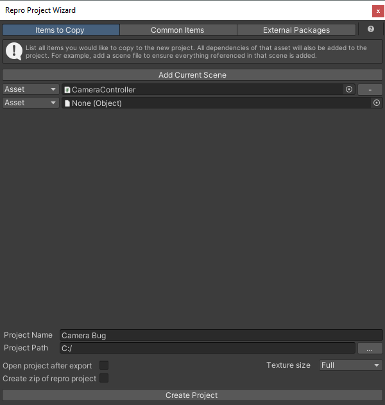
Task: Click the Project Path text field
Action: point(207,349)
